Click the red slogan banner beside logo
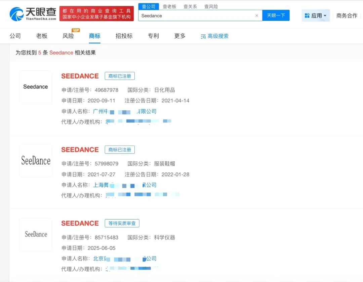363x282 pixels. click(x=96, y=14)
